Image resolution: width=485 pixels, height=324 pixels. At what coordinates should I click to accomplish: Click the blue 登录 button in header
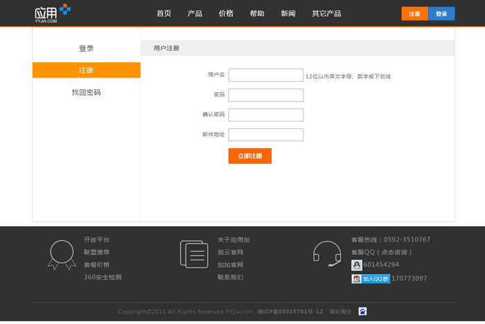(441, 14)
